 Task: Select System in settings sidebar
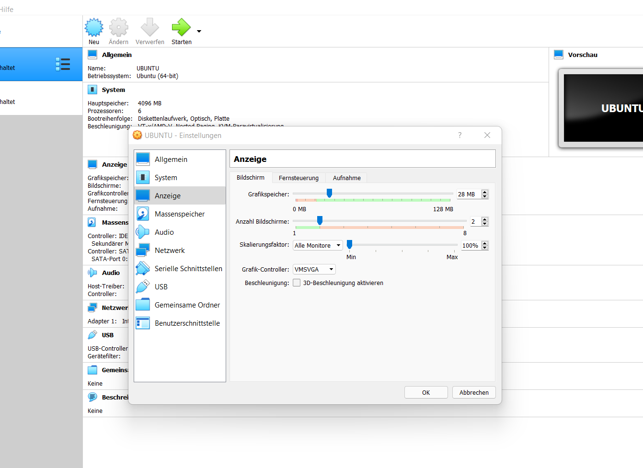click(180, 177)
